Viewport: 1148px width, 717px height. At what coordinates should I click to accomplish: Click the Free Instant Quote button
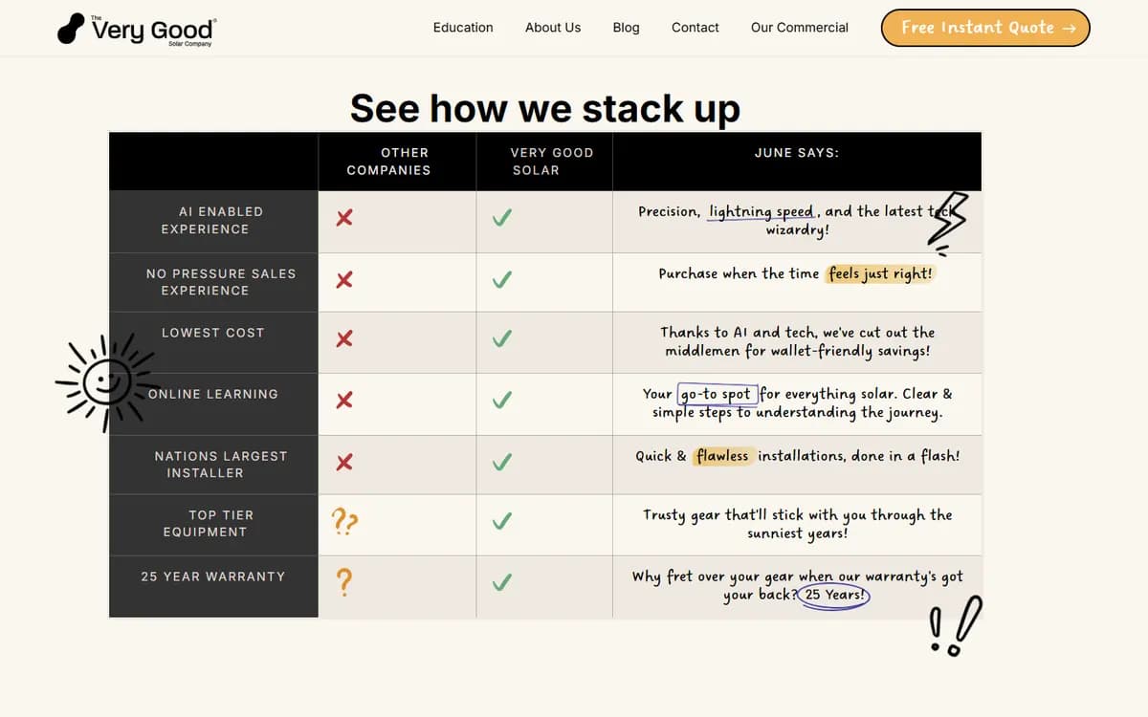click(x=985, y=28)
